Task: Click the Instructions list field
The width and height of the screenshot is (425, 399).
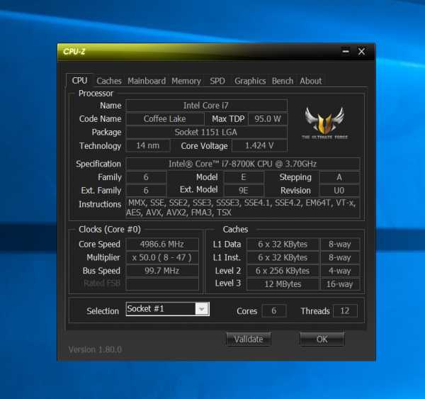Action: click(242, 208)
